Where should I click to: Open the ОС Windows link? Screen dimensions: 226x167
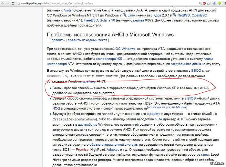pos(125,49)
